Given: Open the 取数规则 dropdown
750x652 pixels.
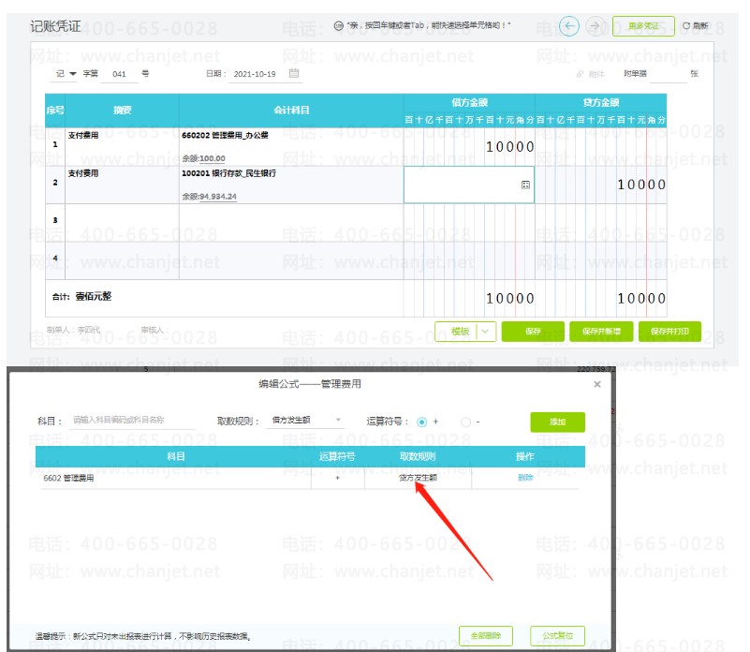Looking at the screenshot, I should [x=304, y=421].
